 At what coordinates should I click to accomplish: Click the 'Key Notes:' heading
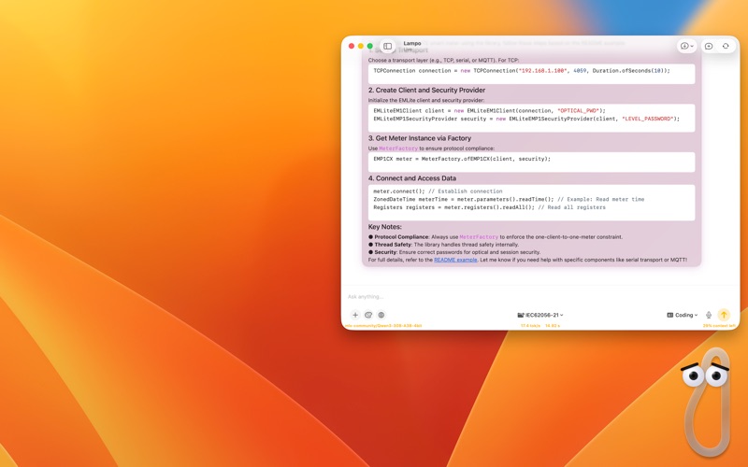(x=384, y=227)
